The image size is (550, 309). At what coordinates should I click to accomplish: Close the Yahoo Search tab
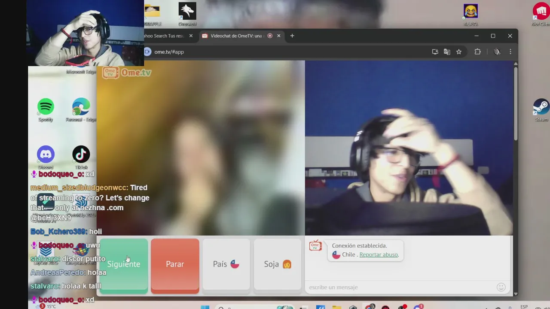pyautogui.click(x=191, y=36)
